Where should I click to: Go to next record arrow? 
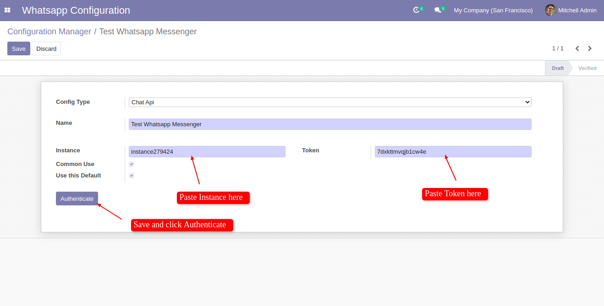[590, 48]
